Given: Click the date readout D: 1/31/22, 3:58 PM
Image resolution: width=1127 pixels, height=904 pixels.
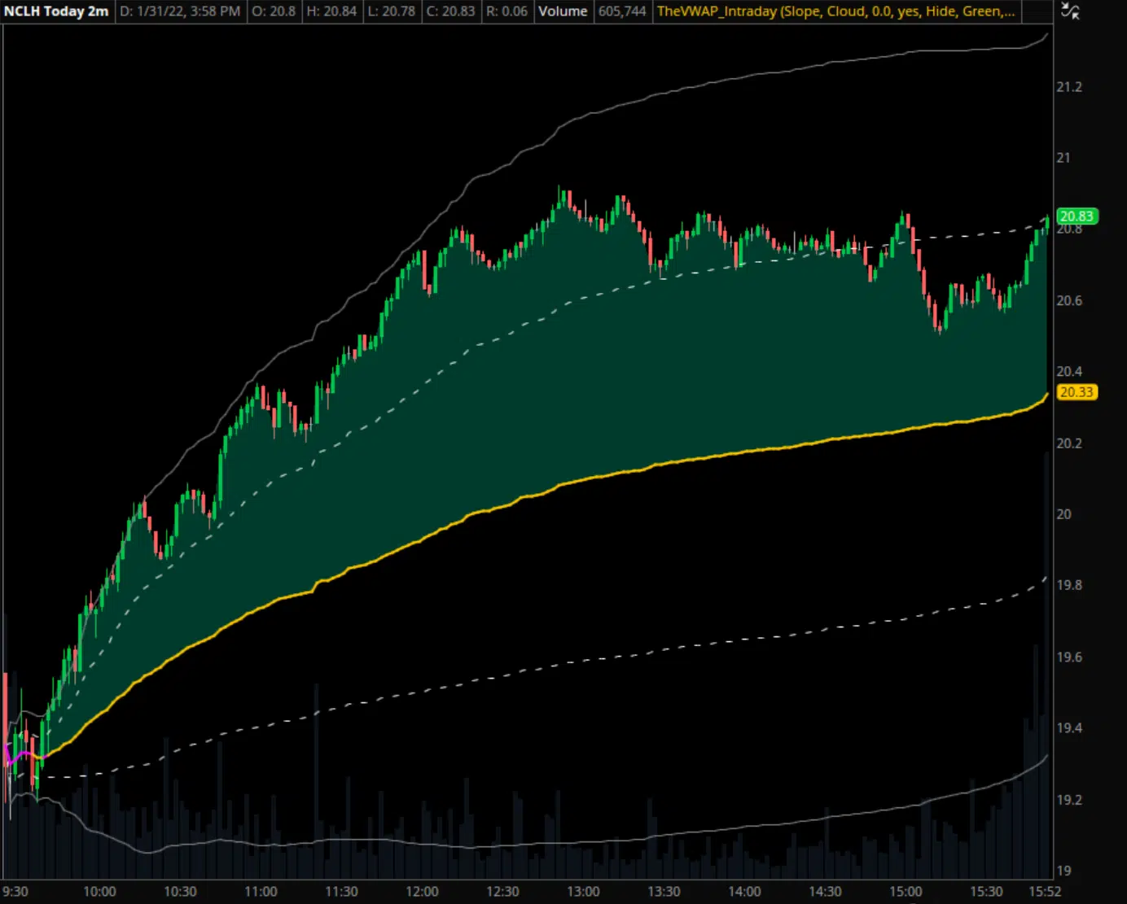Looking at the screenshot, I should point(180,11).
